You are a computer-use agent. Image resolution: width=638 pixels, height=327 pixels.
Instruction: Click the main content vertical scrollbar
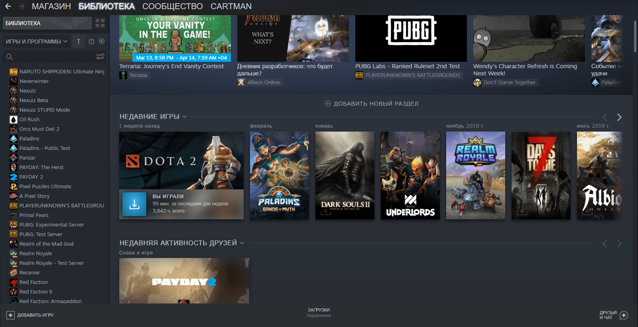635,36
